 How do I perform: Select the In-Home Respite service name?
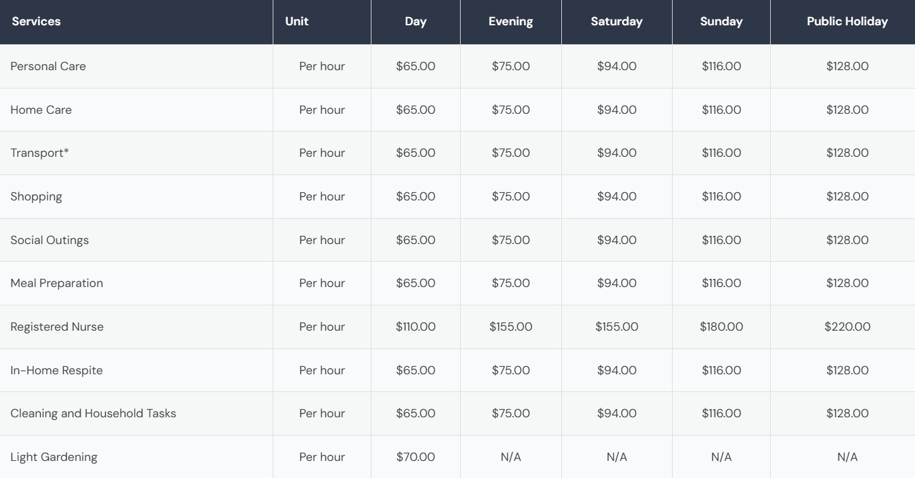click(56, 371)
